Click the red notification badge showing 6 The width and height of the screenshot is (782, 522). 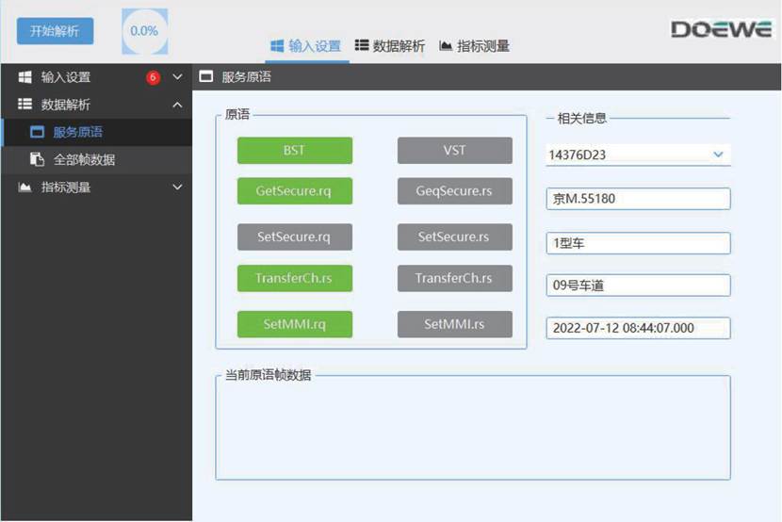tap(153, 77)
